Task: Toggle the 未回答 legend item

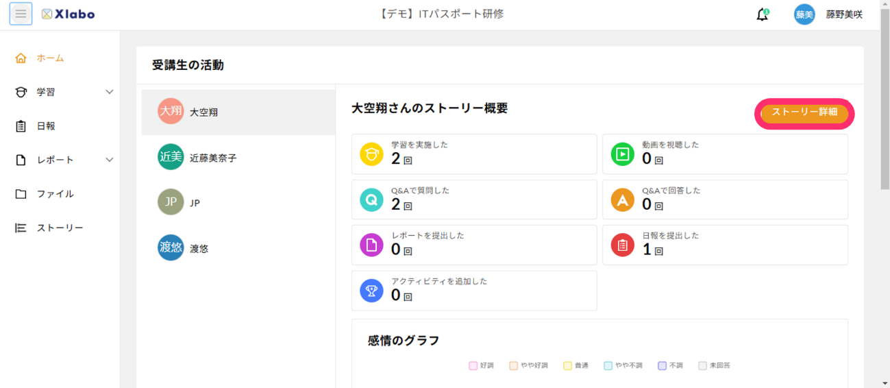Action: coord(715,366)
